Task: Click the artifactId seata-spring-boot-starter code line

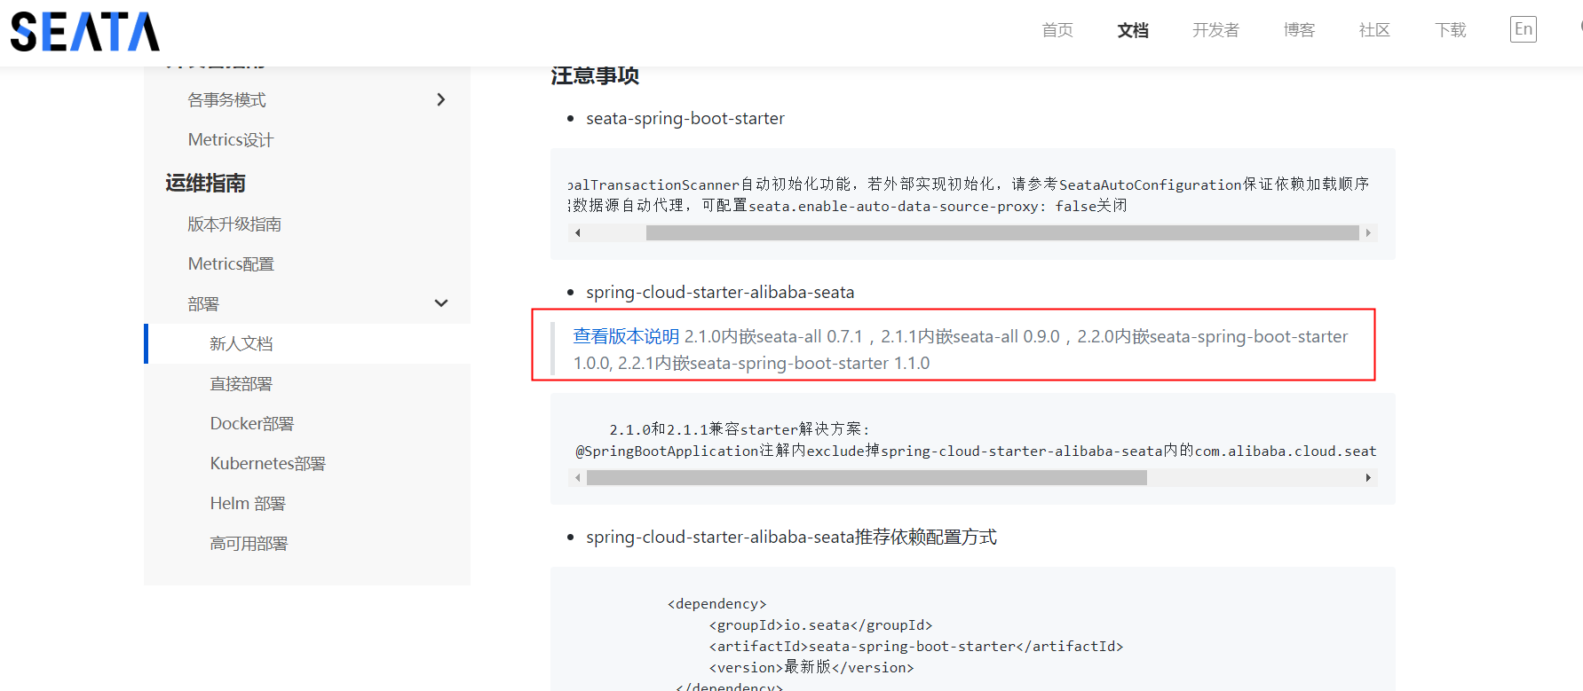Action: tap(916, 646)
